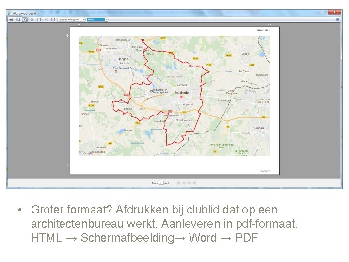Click the red route start marker

[x=143, y=41]
